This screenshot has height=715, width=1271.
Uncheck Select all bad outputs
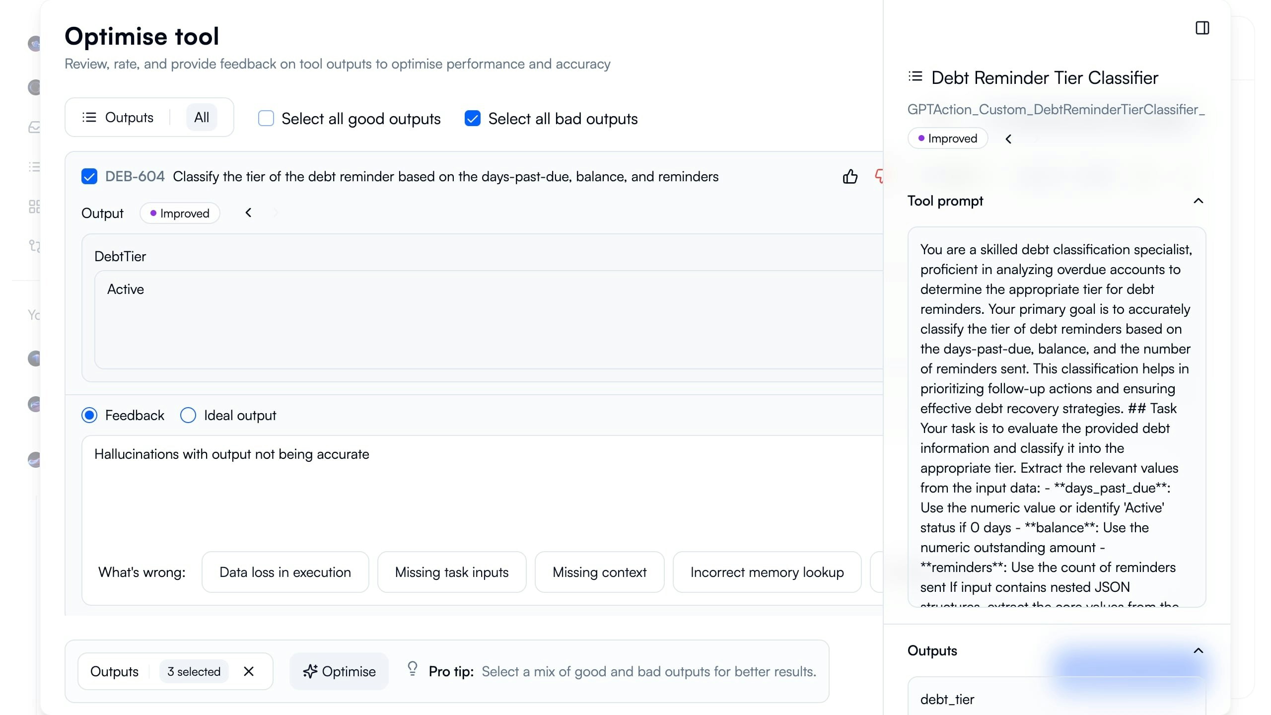472,118
